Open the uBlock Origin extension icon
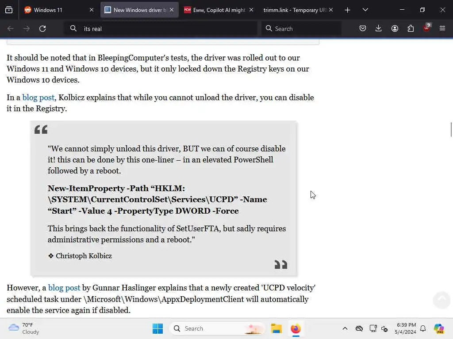Viewport: 453px width, 339px height. [x=427, y=28]
